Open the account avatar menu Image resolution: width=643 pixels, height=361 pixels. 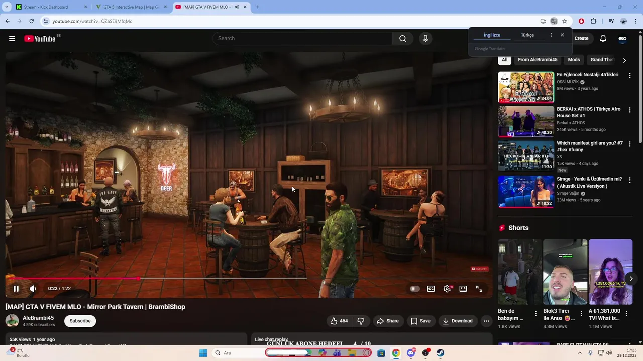point(622,39)
